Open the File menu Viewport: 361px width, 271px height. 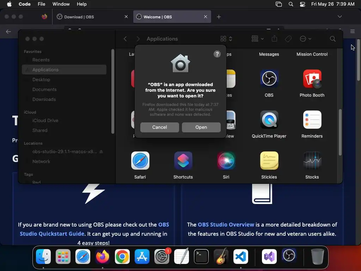(x=42, y=4)
